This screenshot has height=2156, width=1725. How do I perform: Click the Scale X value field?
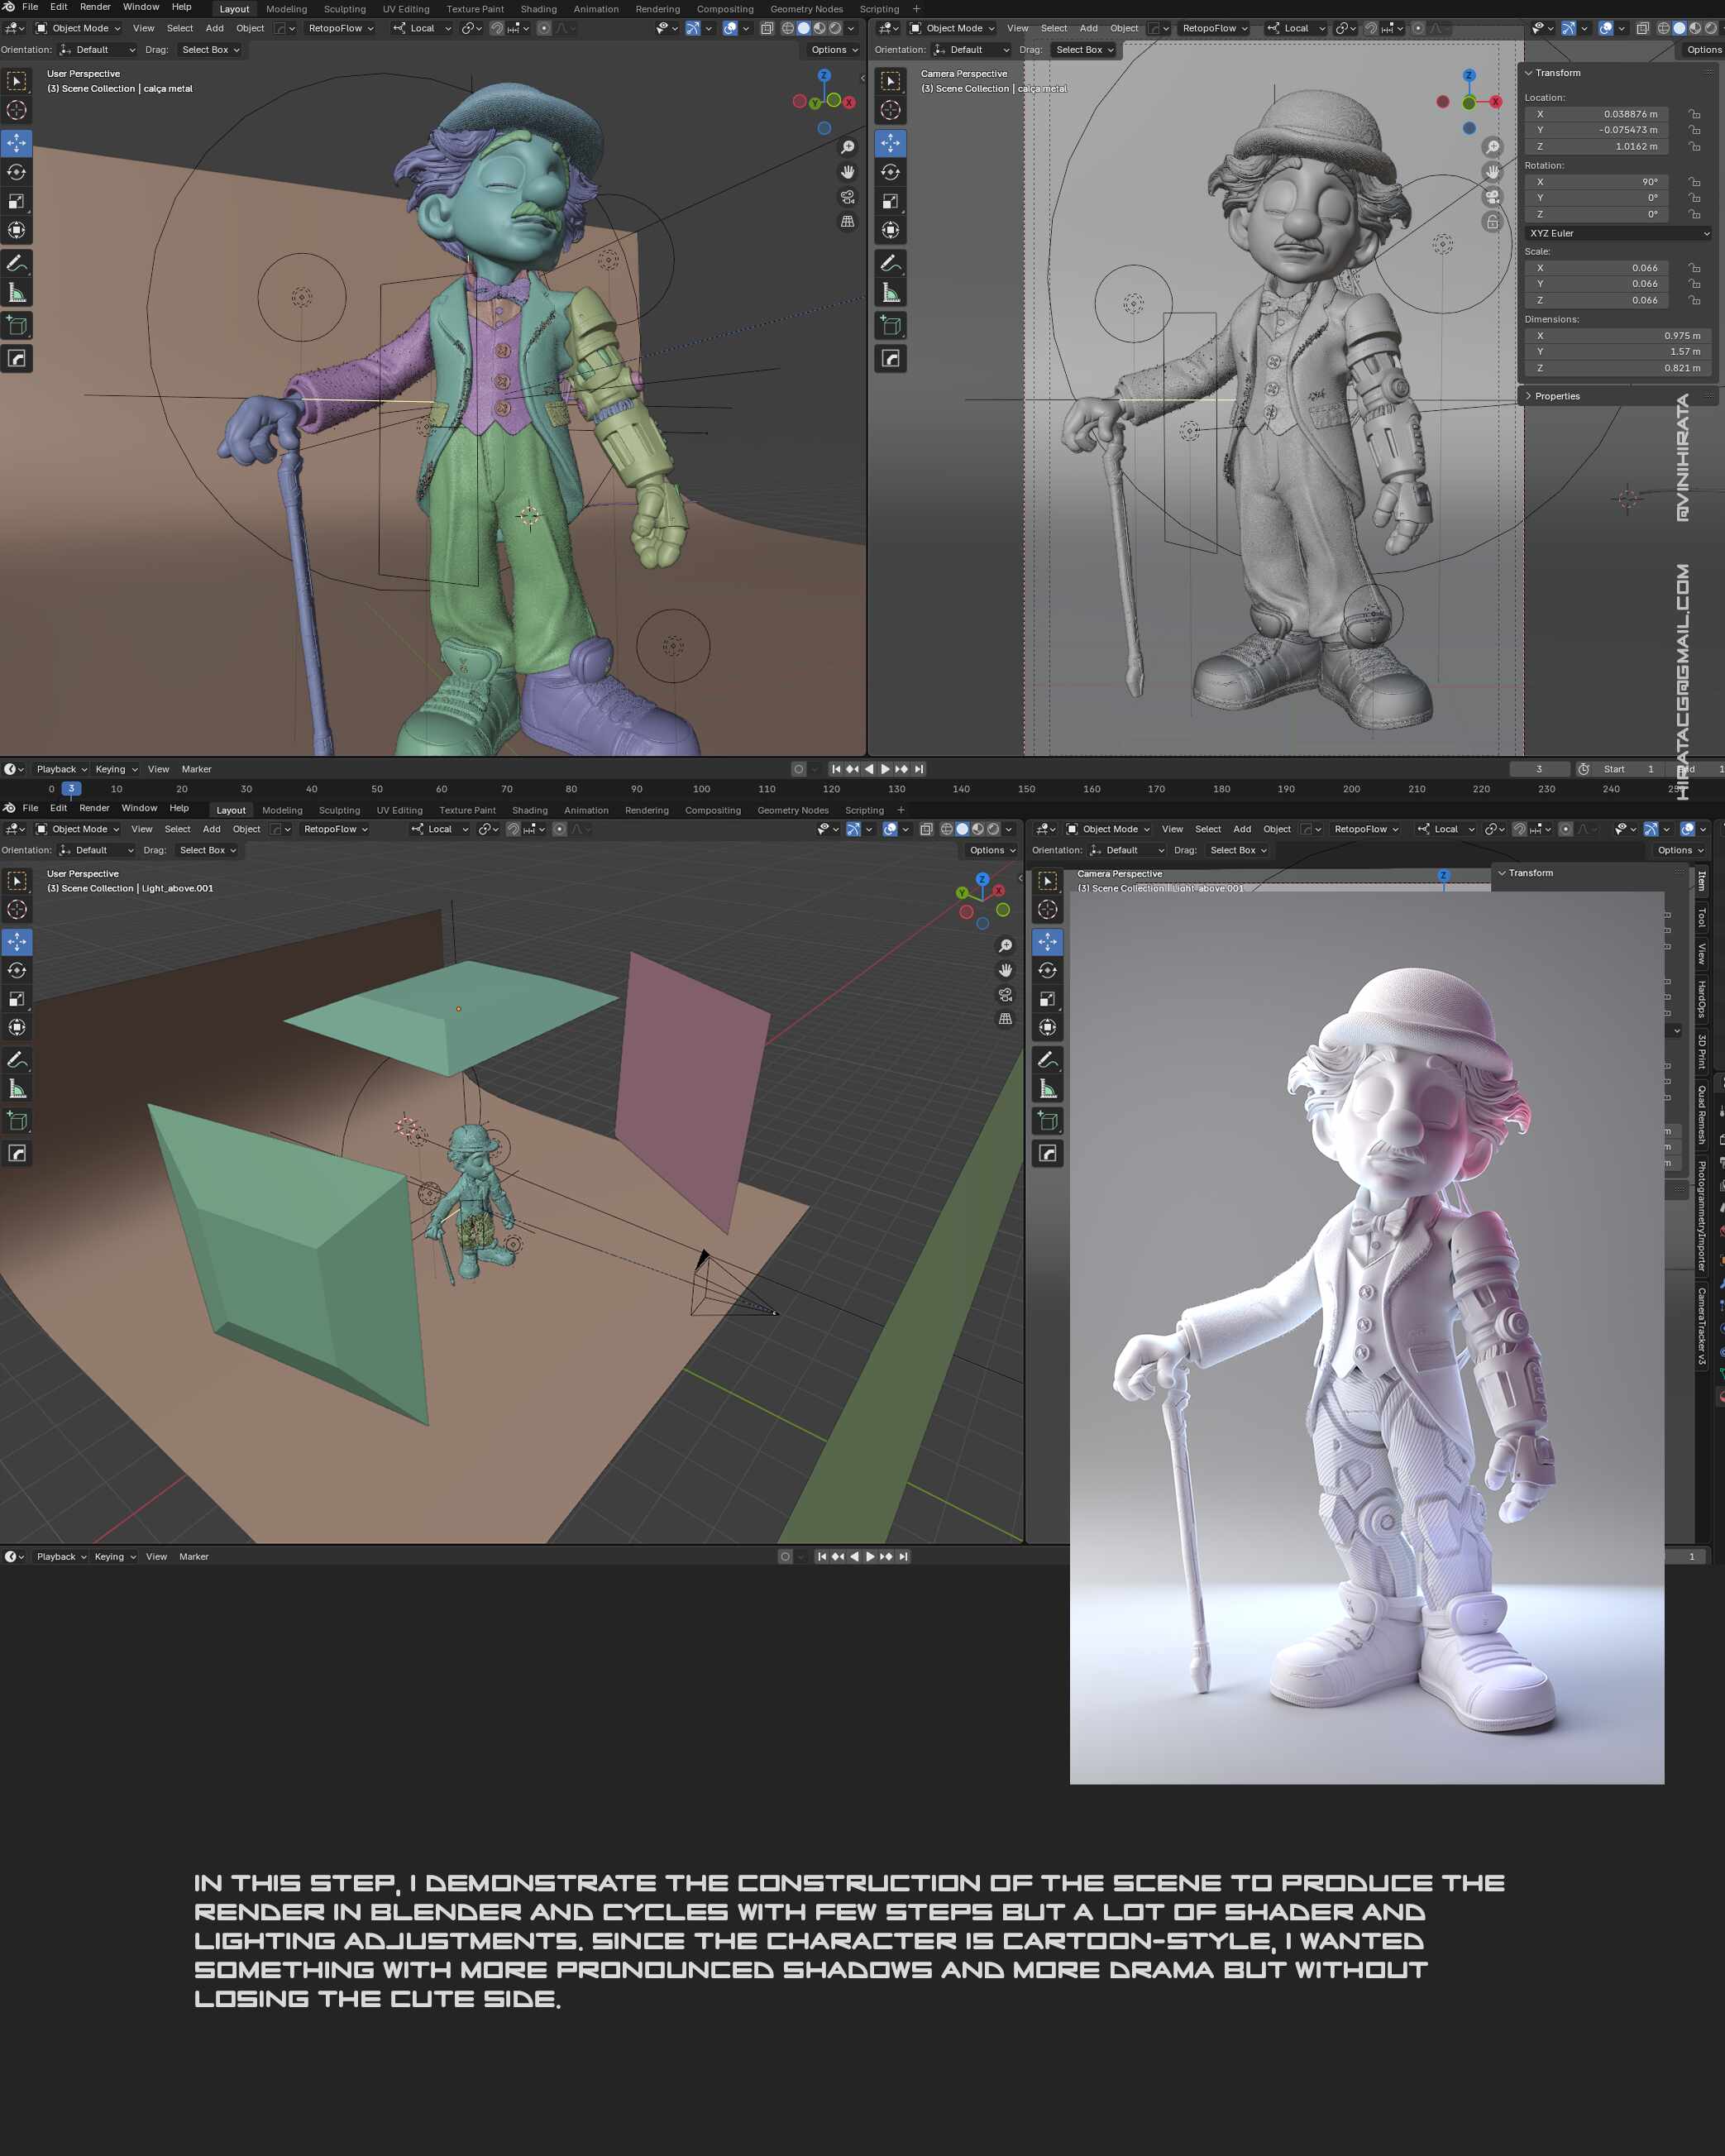point(1594,268)
